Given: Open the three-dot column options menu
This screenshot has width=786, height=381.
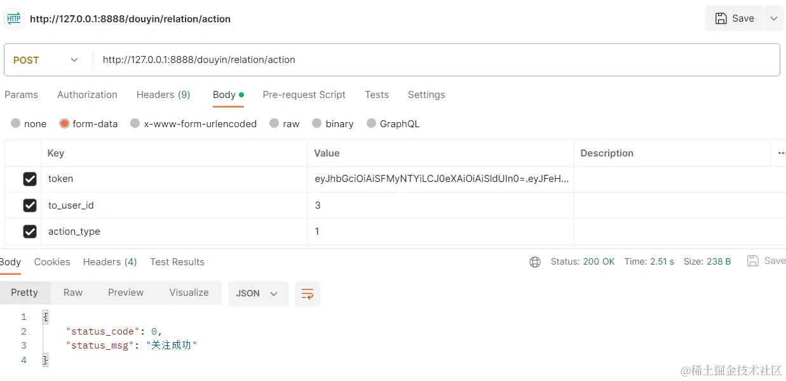Looking at the screenshot, I should [781, 153].
